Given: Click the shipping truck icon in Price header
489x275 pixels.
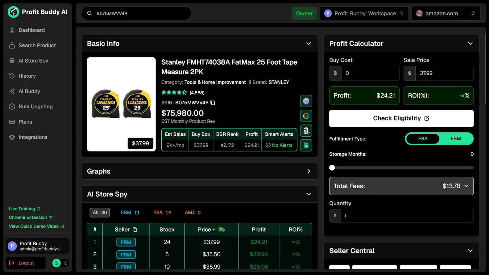Looking at the screenshot, I should coord(221,230).
